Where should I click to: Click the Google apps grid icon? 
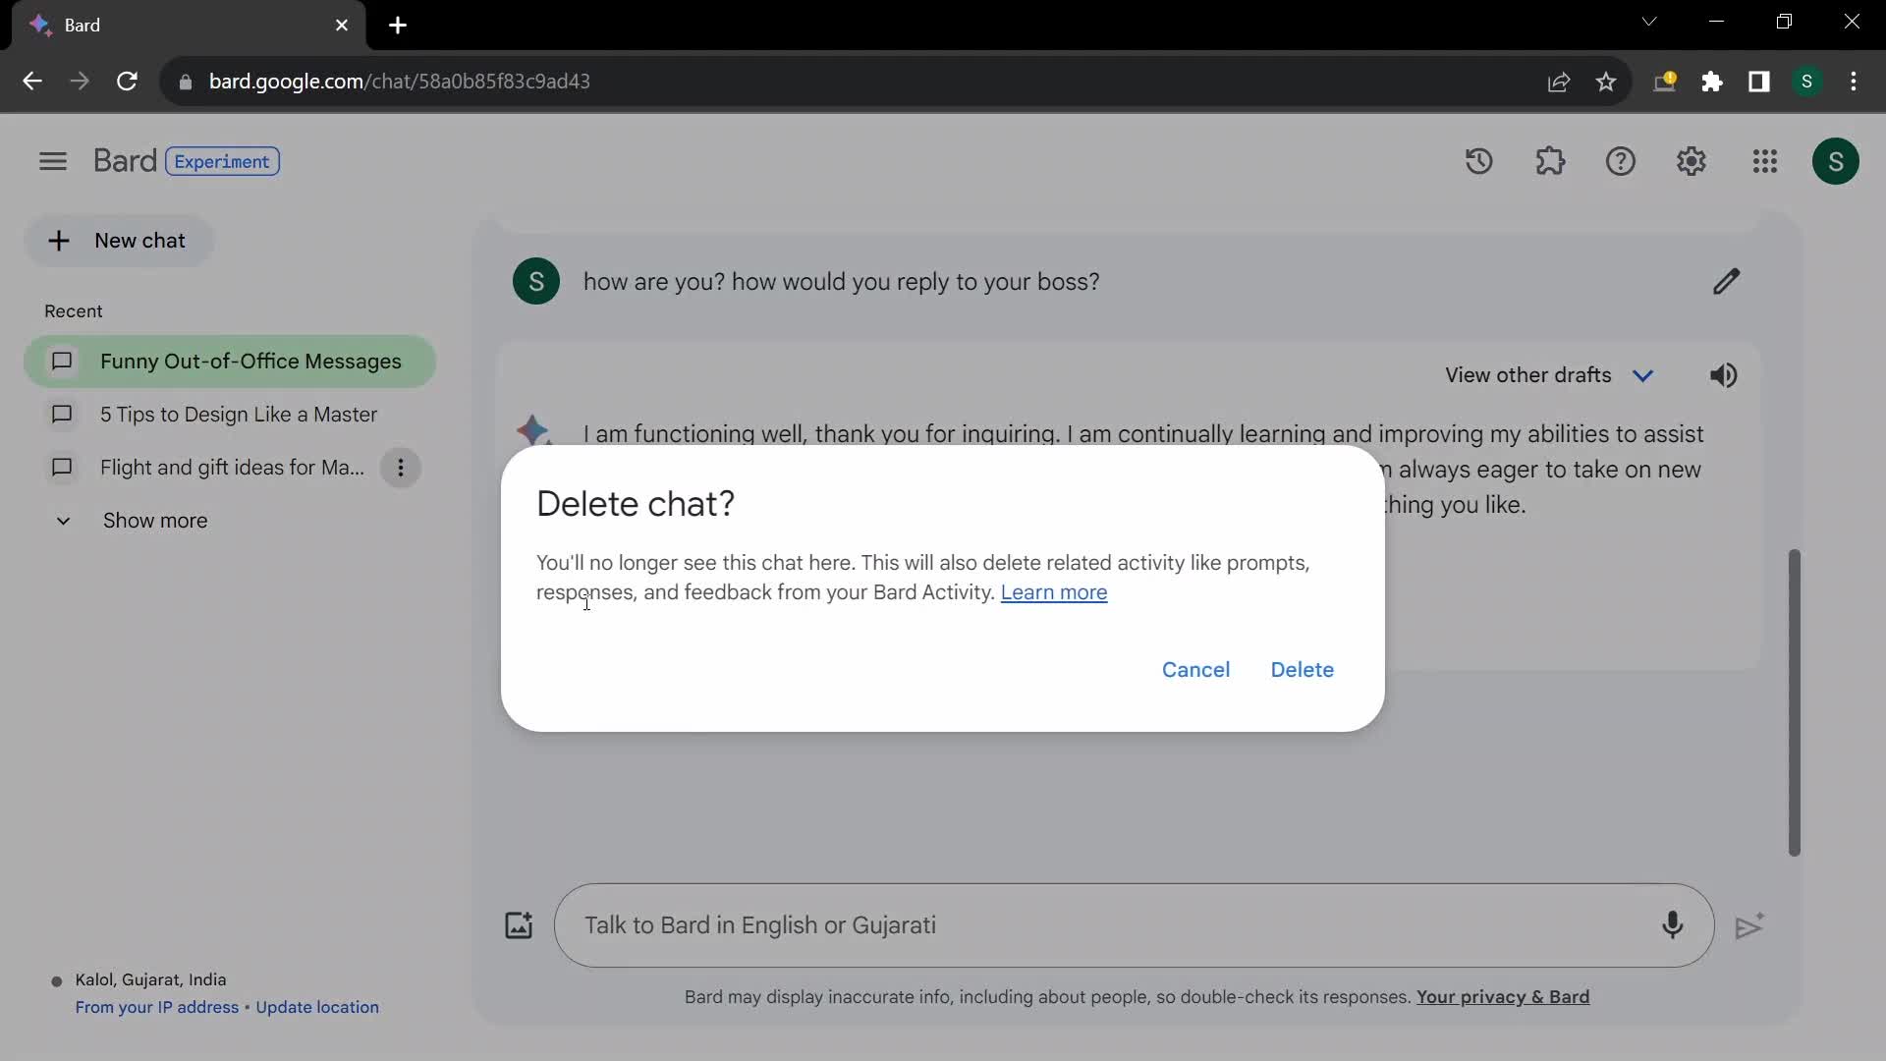pyautogui.click(x=1764, y=159)
